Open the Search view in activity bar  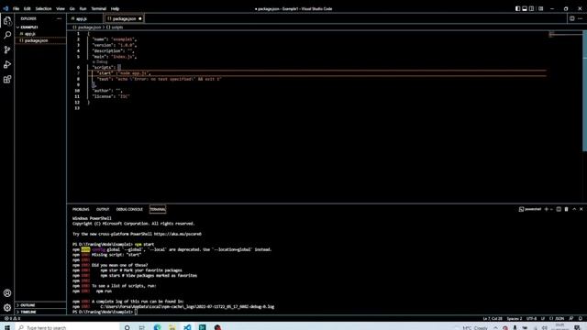(7, 35)
